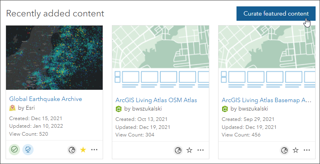Click blue Living Atlas badge icon

point(28,150)
